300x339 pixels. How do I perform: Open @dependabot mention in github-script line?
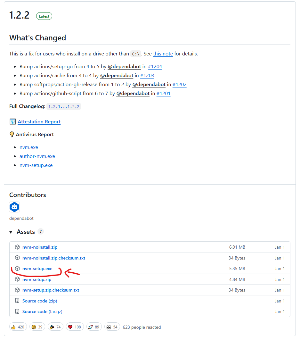[133, 94]
